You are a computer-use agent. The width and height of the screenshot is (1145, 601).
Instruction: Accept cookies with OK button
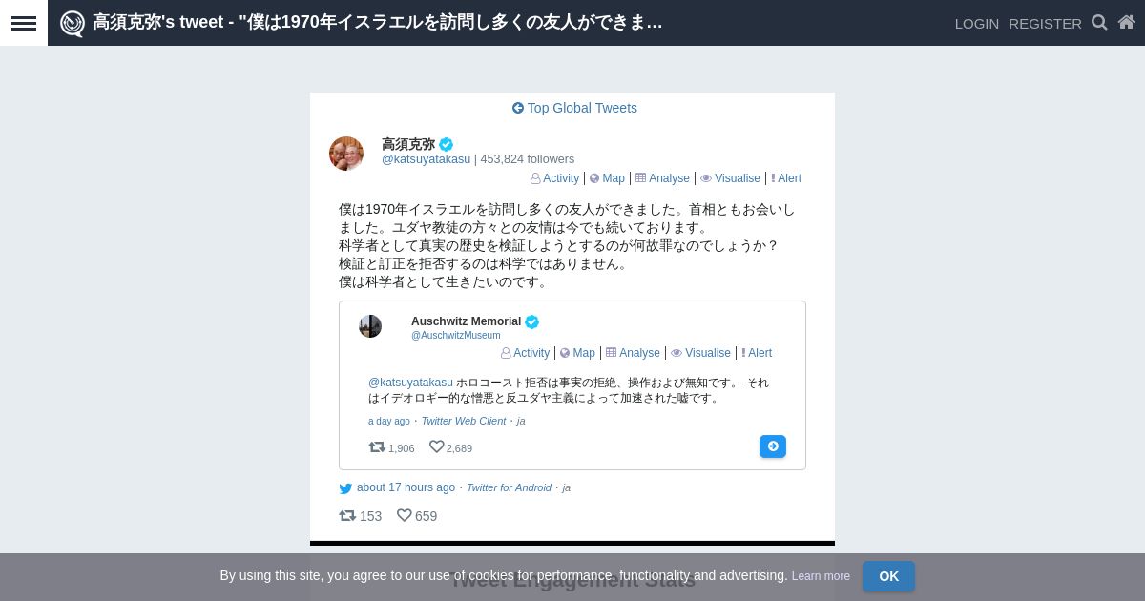point(888,576)
